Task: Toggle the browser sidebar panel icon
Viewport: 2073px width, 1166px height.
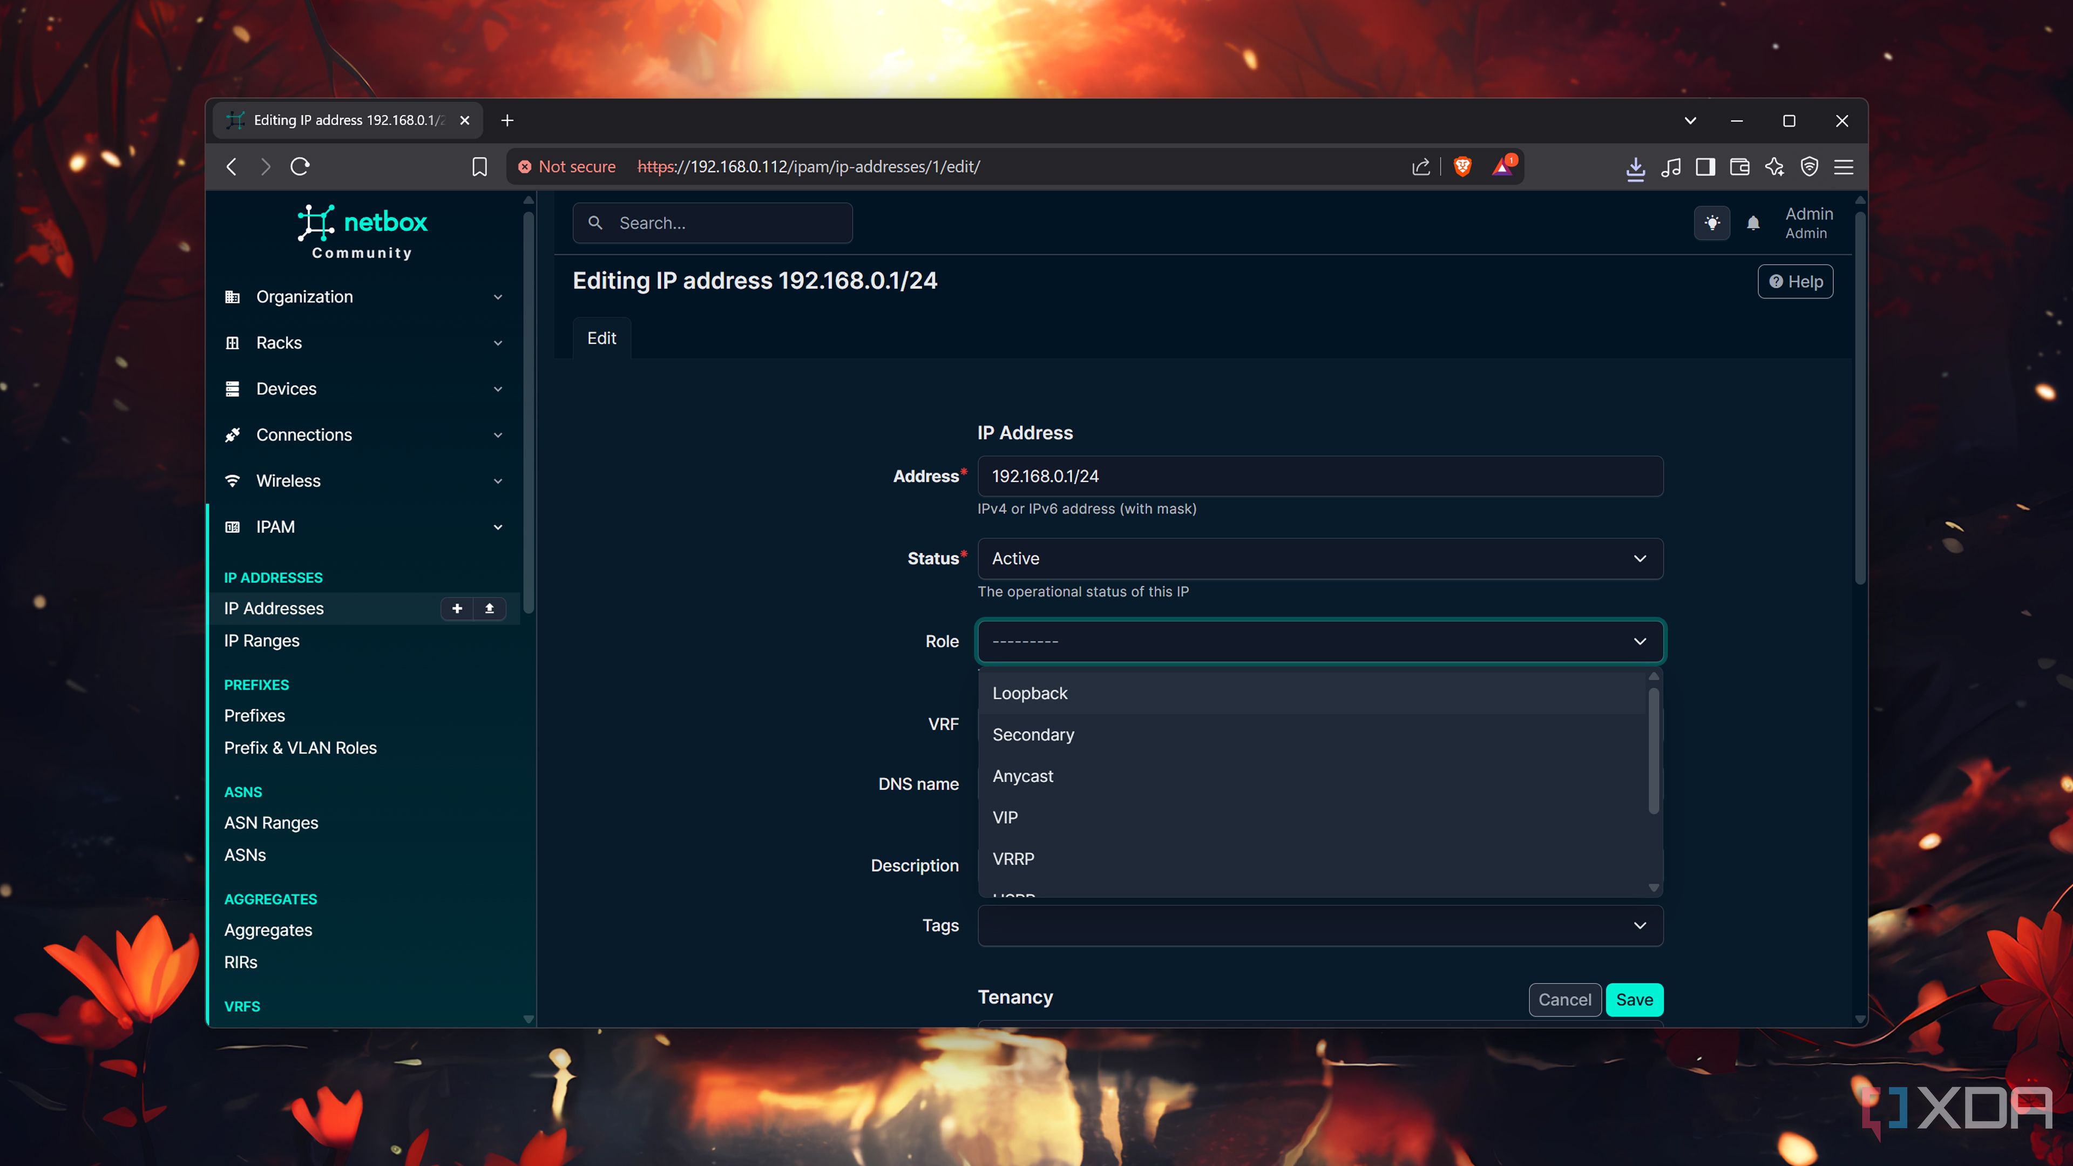Action: [1705, 167]
